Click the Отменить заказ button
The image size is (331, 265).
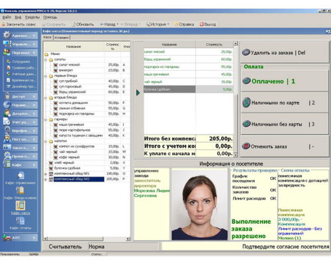click(285, 146)
